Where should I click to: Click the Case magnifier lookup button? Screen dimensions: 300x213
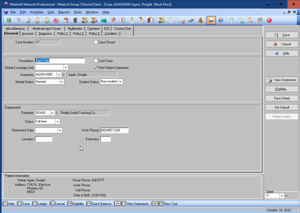[286, 196]
